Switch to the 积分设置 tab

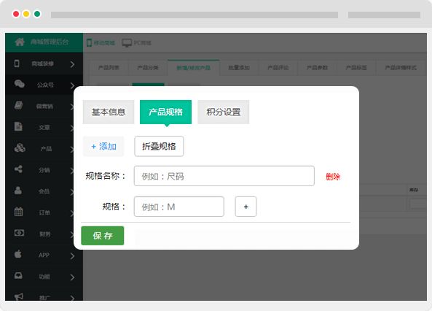click(224, 112)
